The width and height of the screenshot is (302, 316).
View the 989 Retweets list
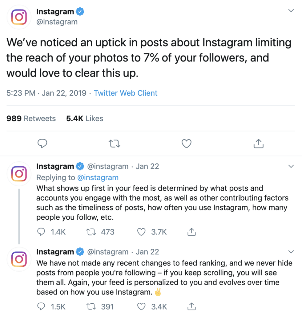[x=31, y=118]
